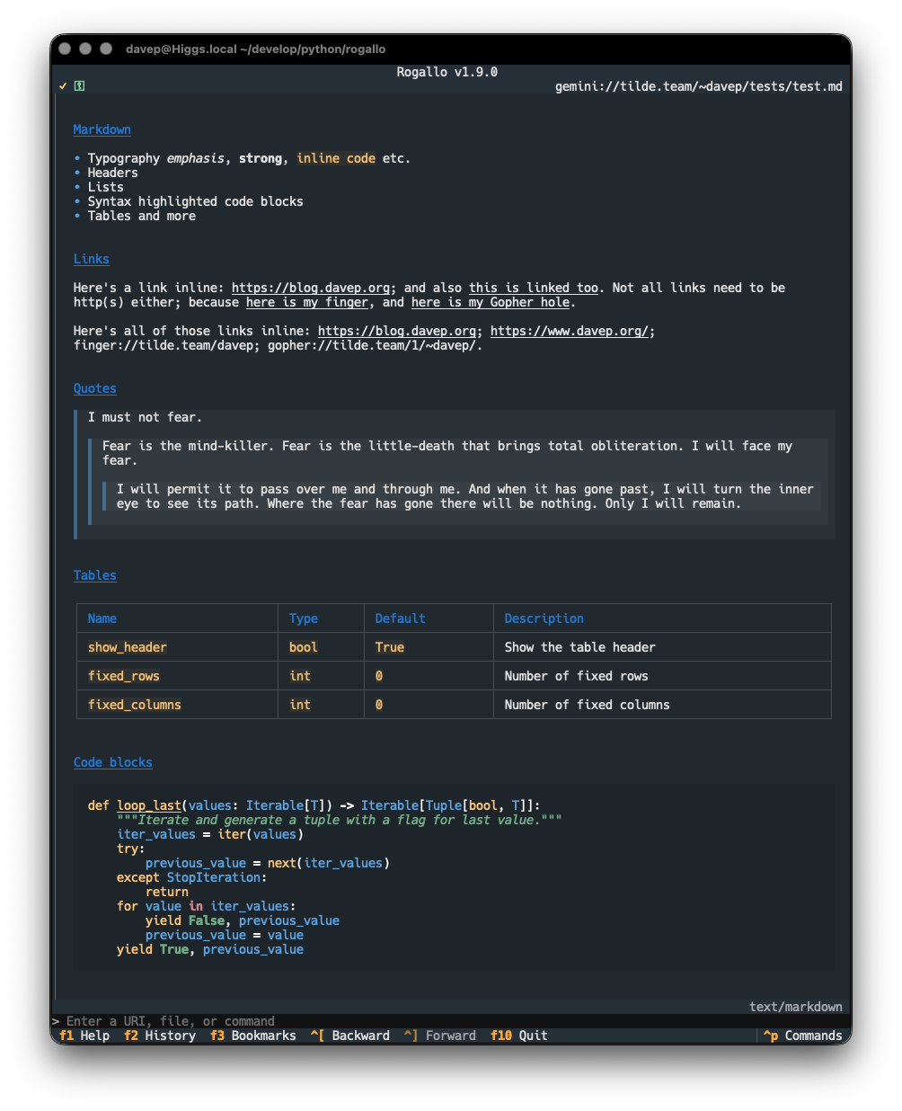Focus the URI, file, or command input

tap(449, 1021)
